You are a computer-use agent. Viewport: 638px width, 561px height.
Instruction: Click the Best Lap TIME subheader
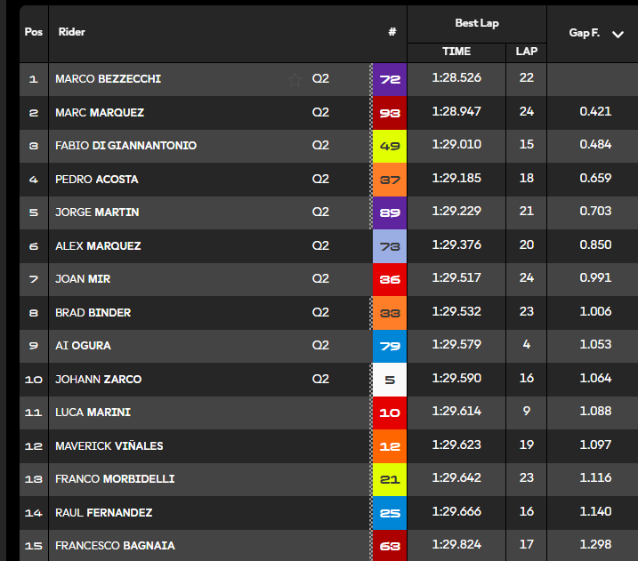(x=456, y=52)
